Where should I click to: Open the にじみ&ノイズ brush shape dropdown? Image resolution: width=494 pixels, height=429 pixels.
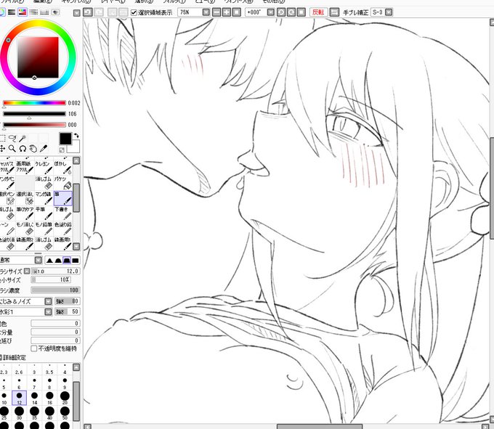[48, 301]
